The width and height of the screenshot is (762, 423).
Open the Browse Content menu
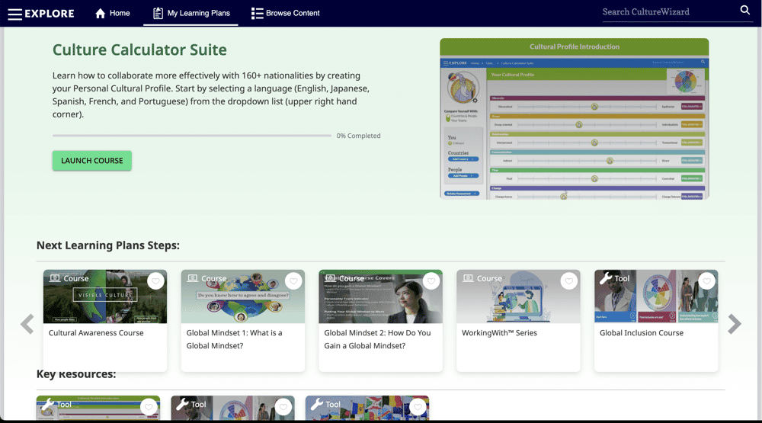(286, 13)
